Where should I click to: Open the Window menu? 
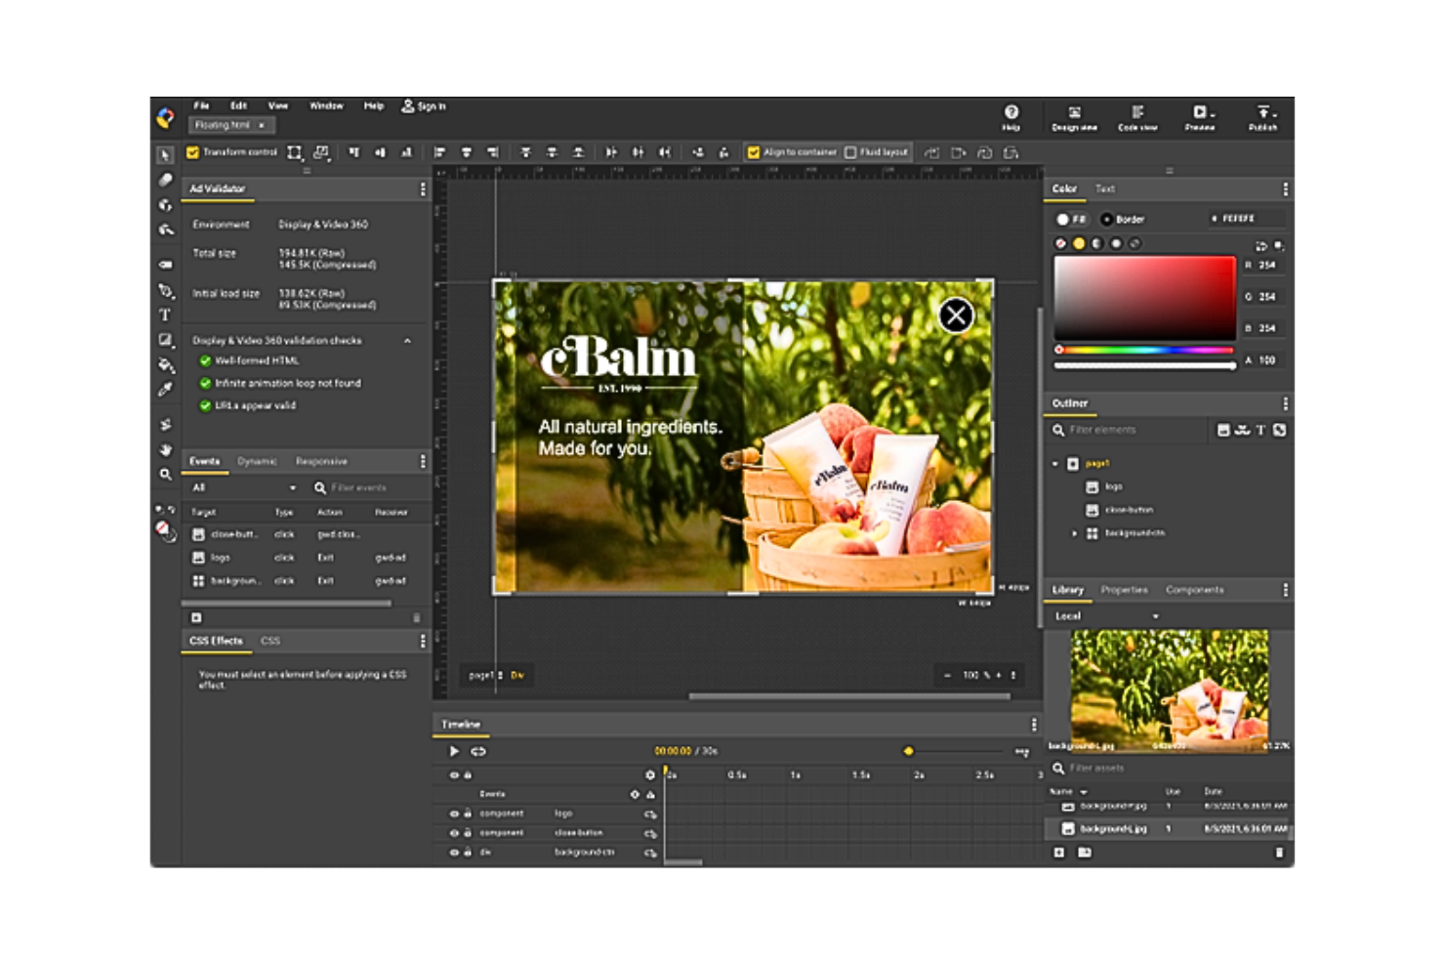click(x=326, y=105)
